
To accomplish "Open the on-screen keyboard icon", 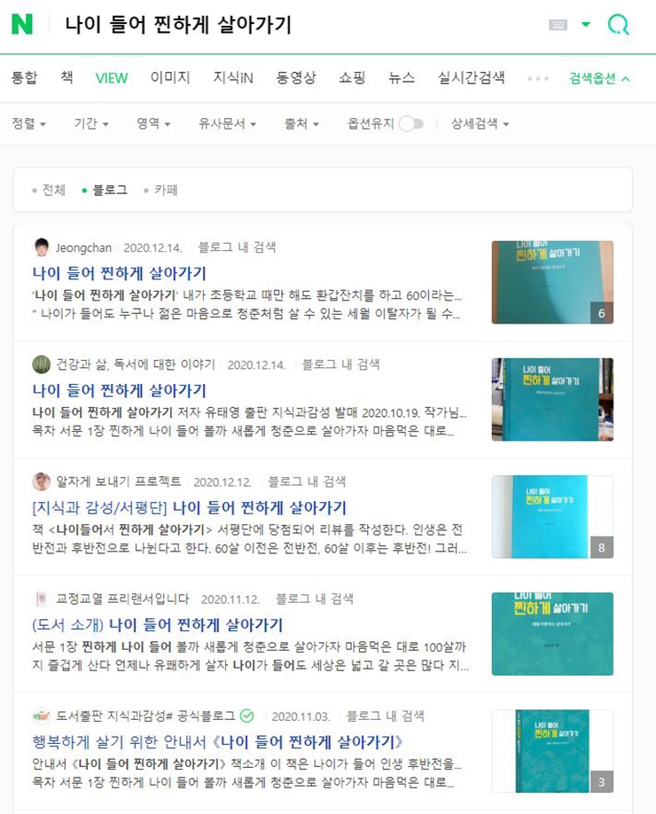I will [558, 25].
